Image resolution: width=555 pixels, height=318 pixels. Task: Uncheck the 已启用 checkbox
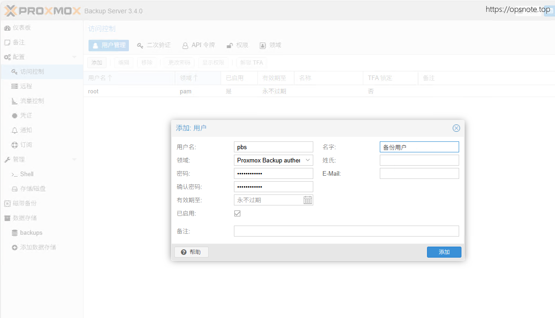(237, 213)
